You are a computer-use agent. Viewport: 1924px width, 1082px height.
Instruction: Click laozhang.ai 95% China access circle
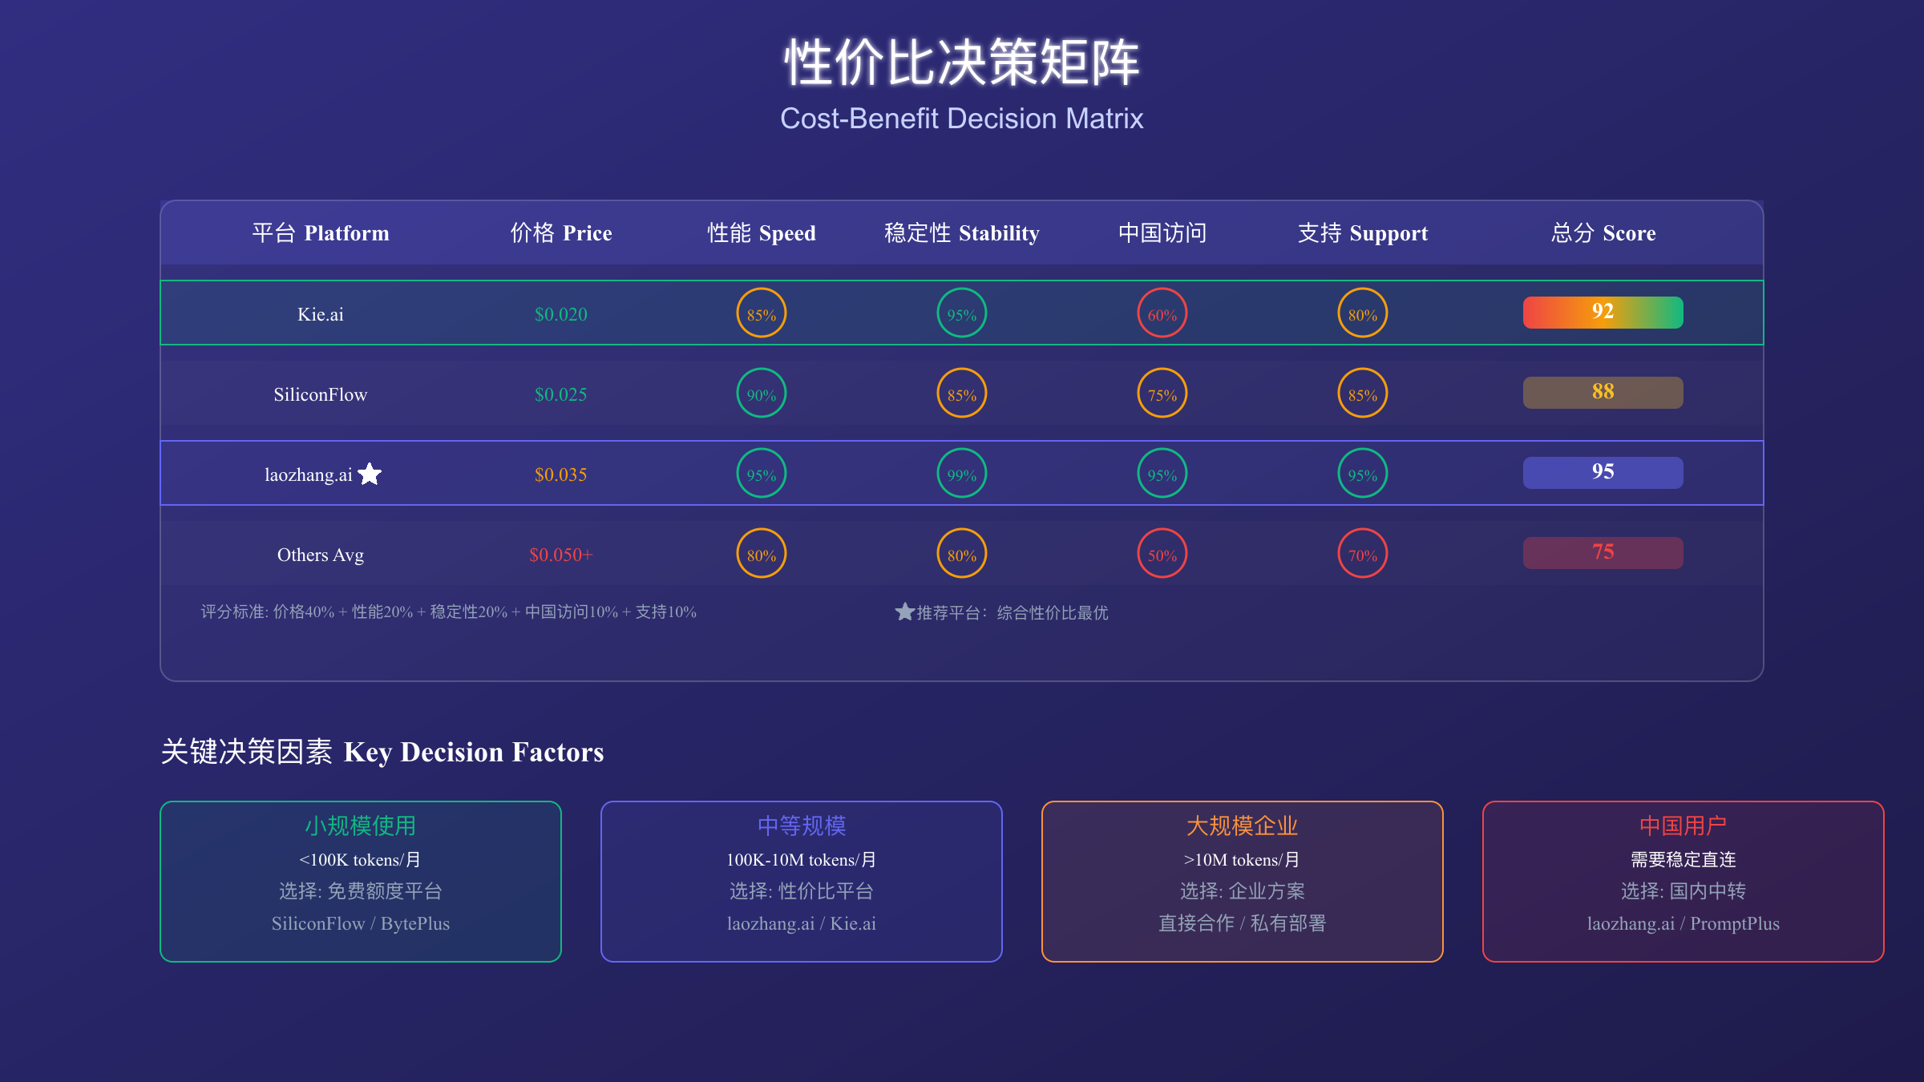point(1162,473)
